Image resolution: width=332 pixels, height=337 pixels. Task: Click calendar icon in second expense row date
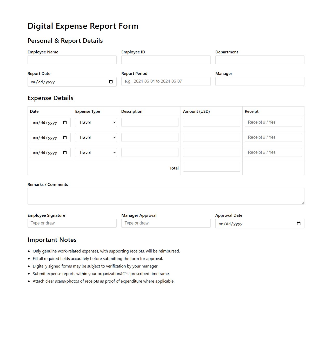click(x=65, y=137)
